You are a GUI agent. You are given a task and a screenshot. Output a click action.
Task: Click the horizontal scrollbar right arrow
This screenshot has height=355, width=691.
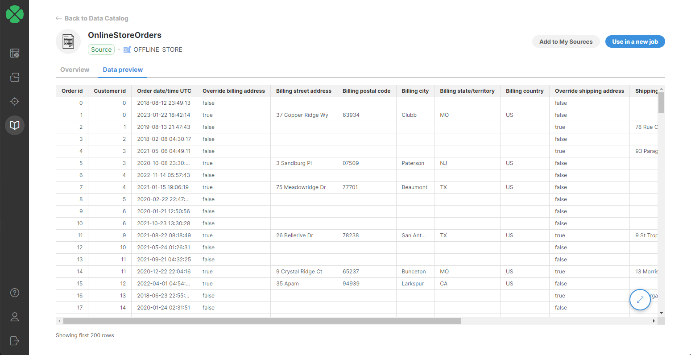[654, 320]
